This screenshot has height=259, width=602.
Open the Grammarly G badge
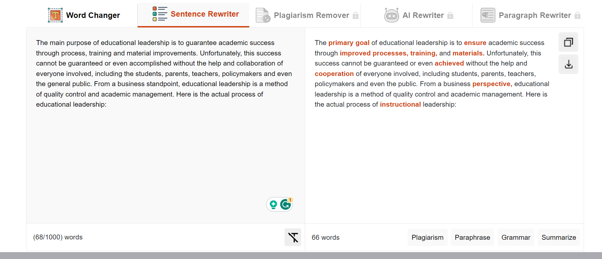pos(286,205)
